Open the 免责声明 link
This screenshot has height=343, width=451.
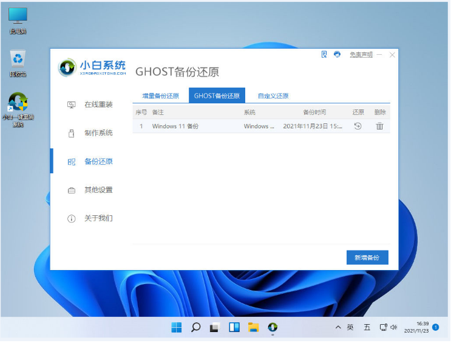pyautogui.click(x=360, y=55)
